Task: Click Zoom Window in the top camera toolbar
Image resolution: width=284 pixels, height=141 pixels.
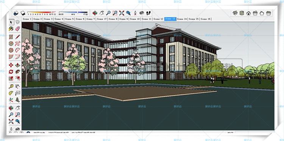Action: 115,13
